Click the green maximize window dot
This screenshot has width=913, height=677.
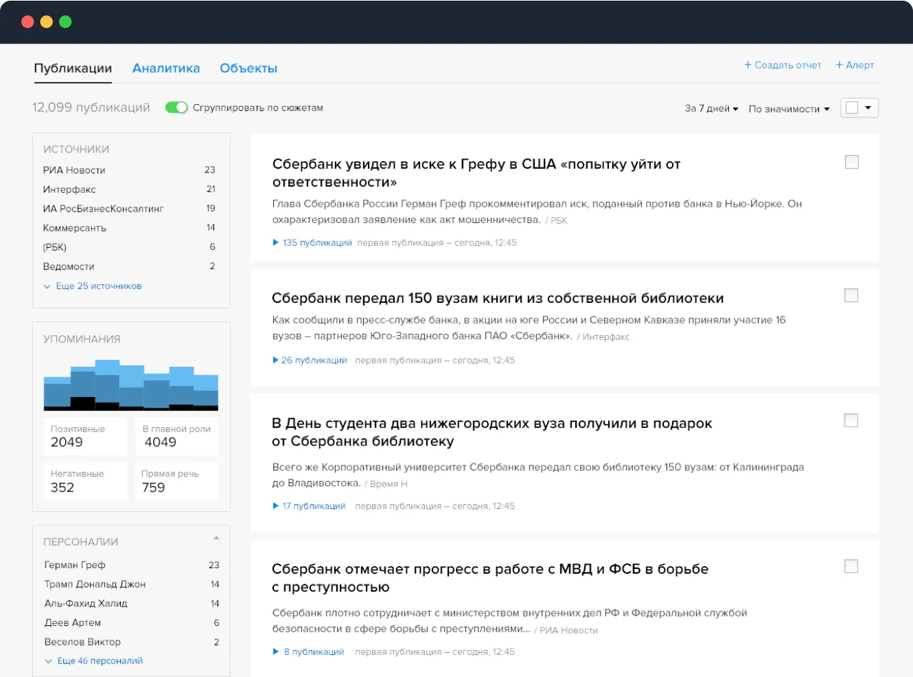(x=65, y=21)
